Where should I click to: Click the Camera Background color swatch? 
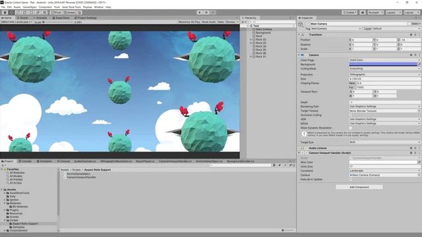383,65
